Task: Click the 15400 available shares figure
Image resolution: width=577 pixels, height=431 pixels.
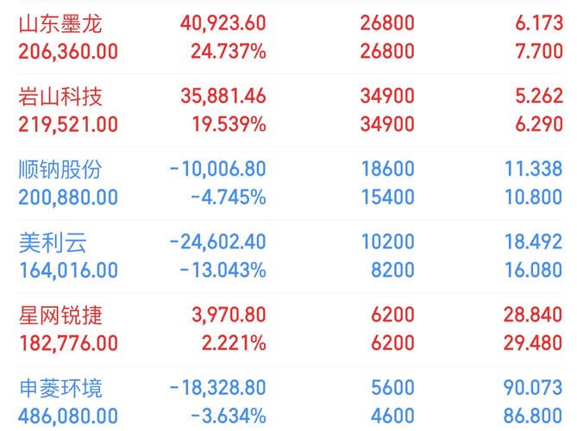Action: pyautogui.click(x=388, y=197)
